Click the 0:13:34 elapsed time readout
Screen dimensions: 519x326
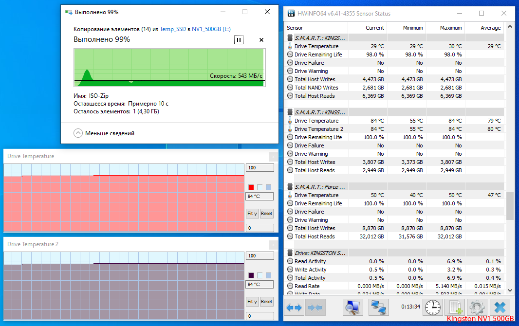pyautogui.click(x=411, y=307)
